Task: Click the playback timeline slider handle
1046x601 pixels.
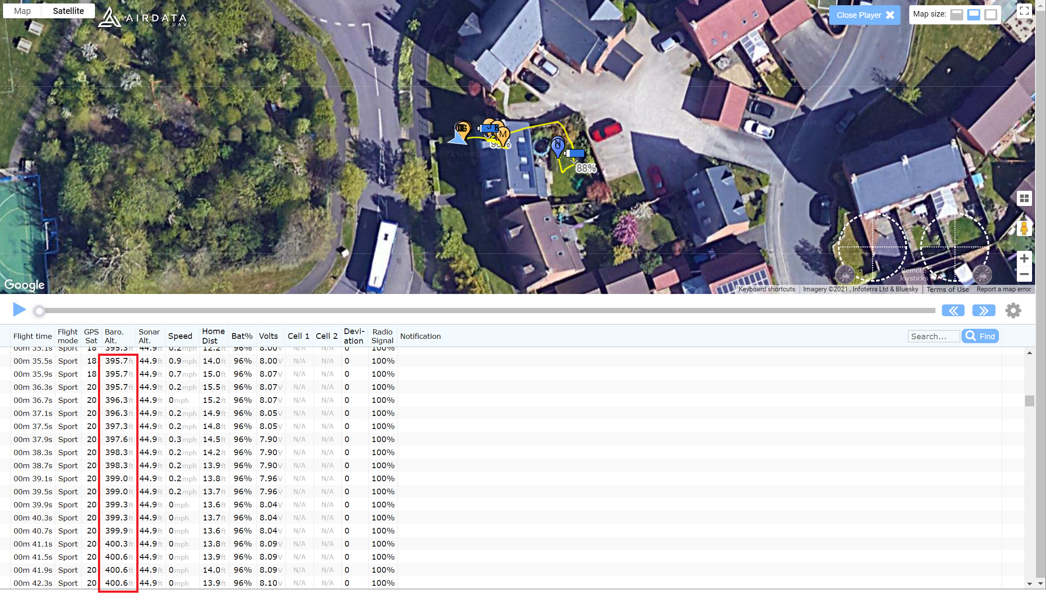Action: coord(40,311)
